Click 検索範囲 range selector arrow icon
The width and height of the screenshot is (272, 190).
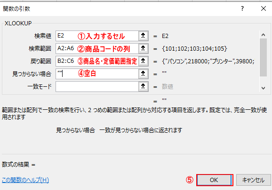[x=143, y=48]
